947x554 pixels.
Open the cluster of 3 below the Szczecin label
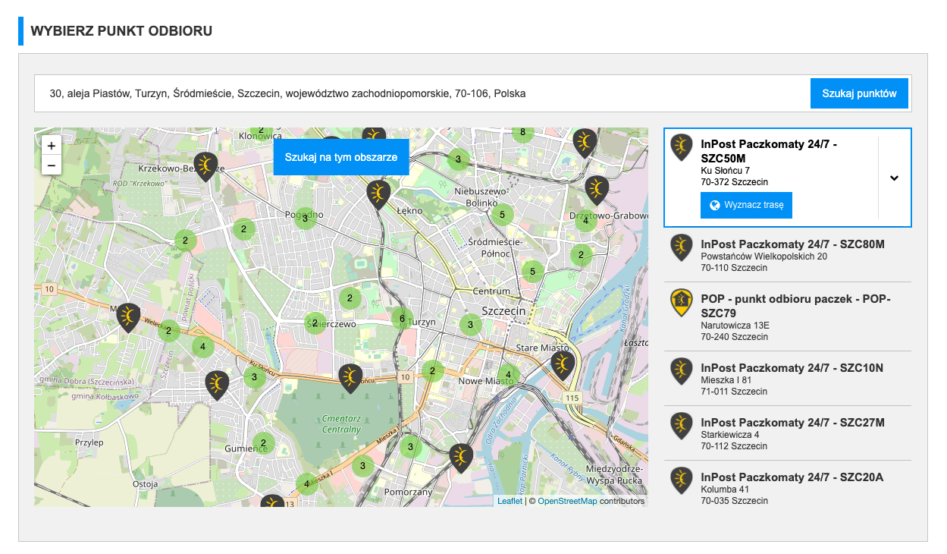coord(470,326)
